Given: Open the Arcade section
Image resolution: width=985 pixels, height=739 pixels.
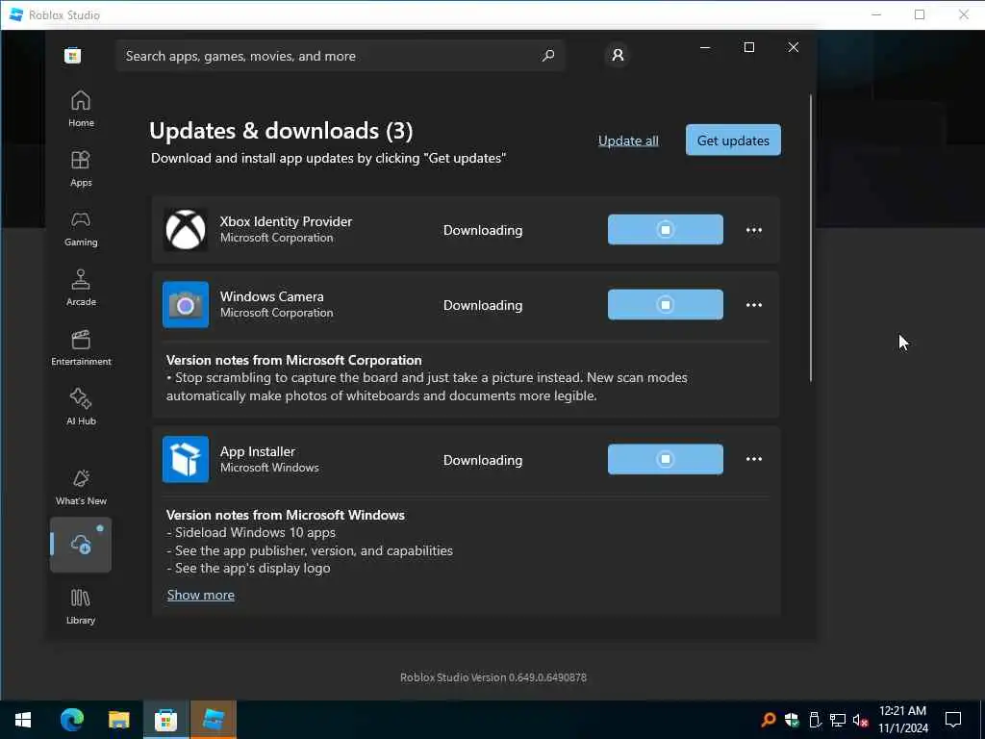Looking at the screenshot, I should pos(81,288).
